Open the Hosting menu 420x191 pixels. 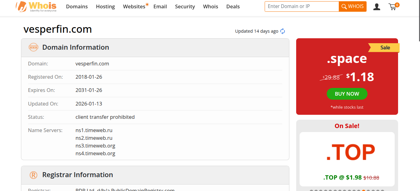click(x=105, y=6)
